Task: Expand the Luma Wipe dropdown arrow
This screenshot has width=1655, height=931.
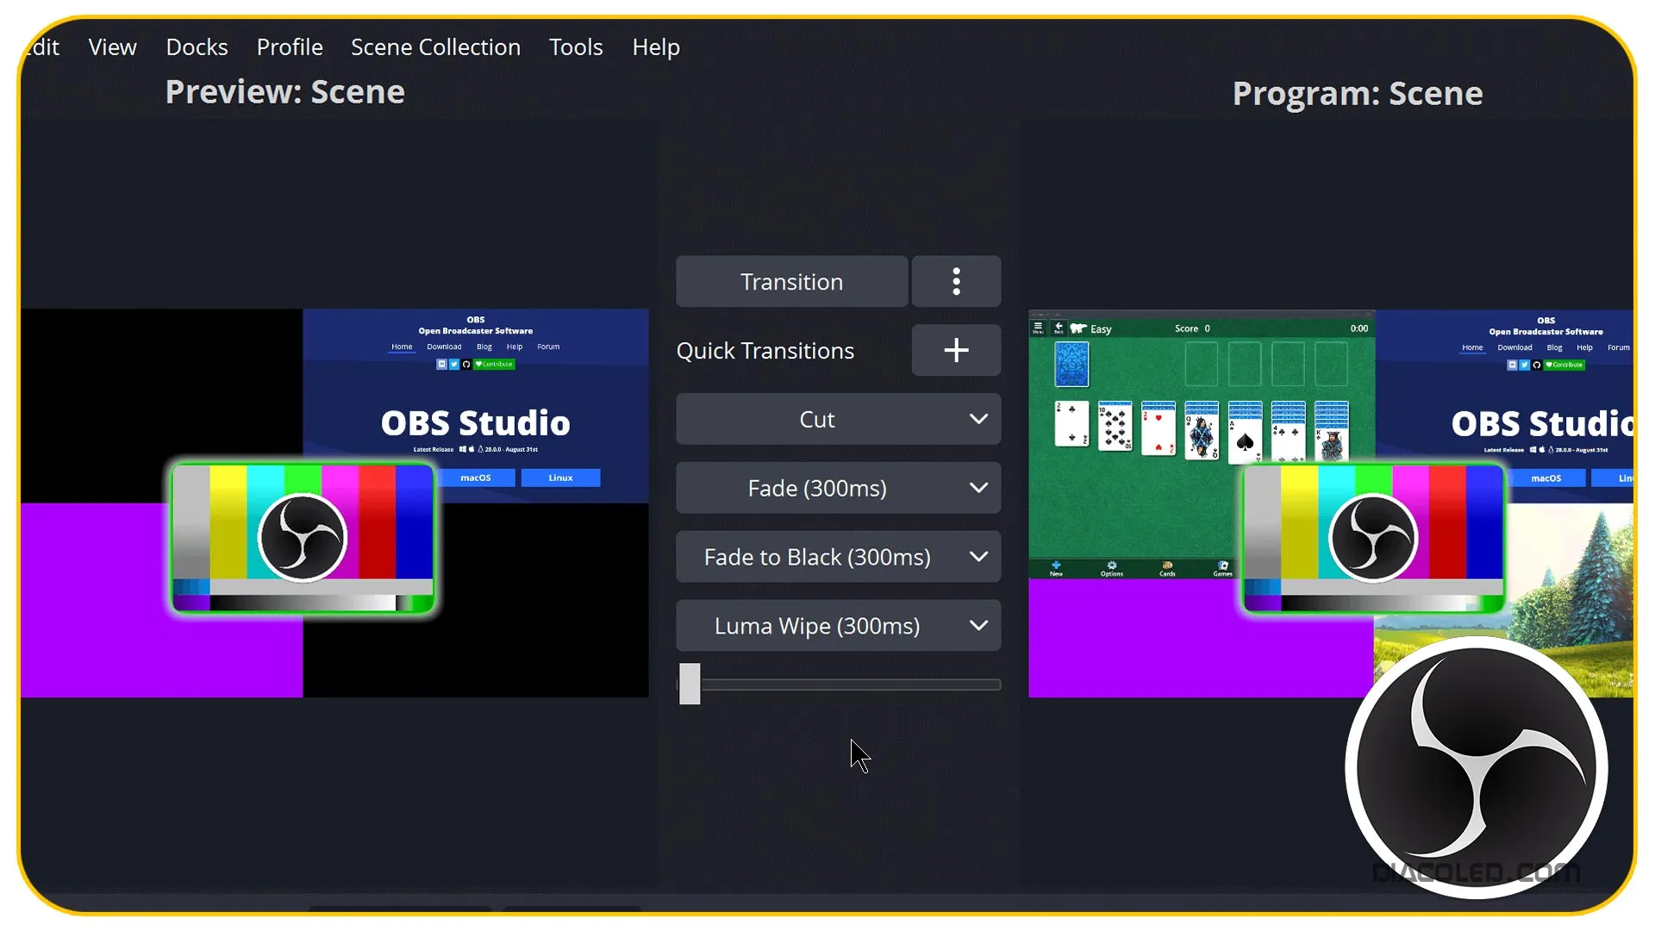Action: [x=978, y=626]
